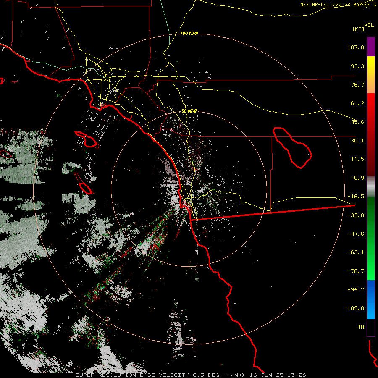Click the 14.5 velocity scale label
The image size is (378, 378).
tap(357, 159)
